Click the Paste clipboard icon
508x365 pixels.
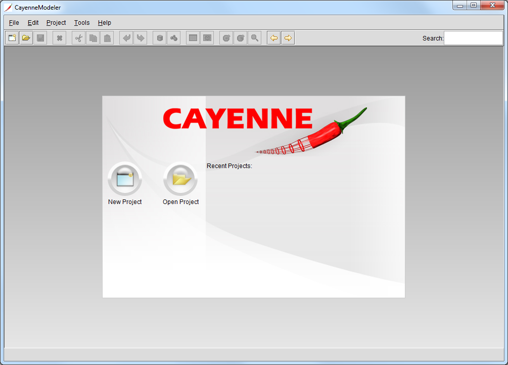coord(107,38)
